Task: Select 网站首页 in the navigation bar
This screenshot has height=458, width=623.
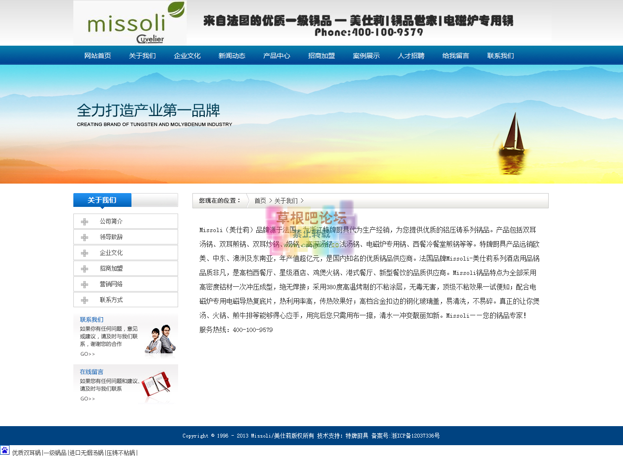Action: click(x=97, y=55)
